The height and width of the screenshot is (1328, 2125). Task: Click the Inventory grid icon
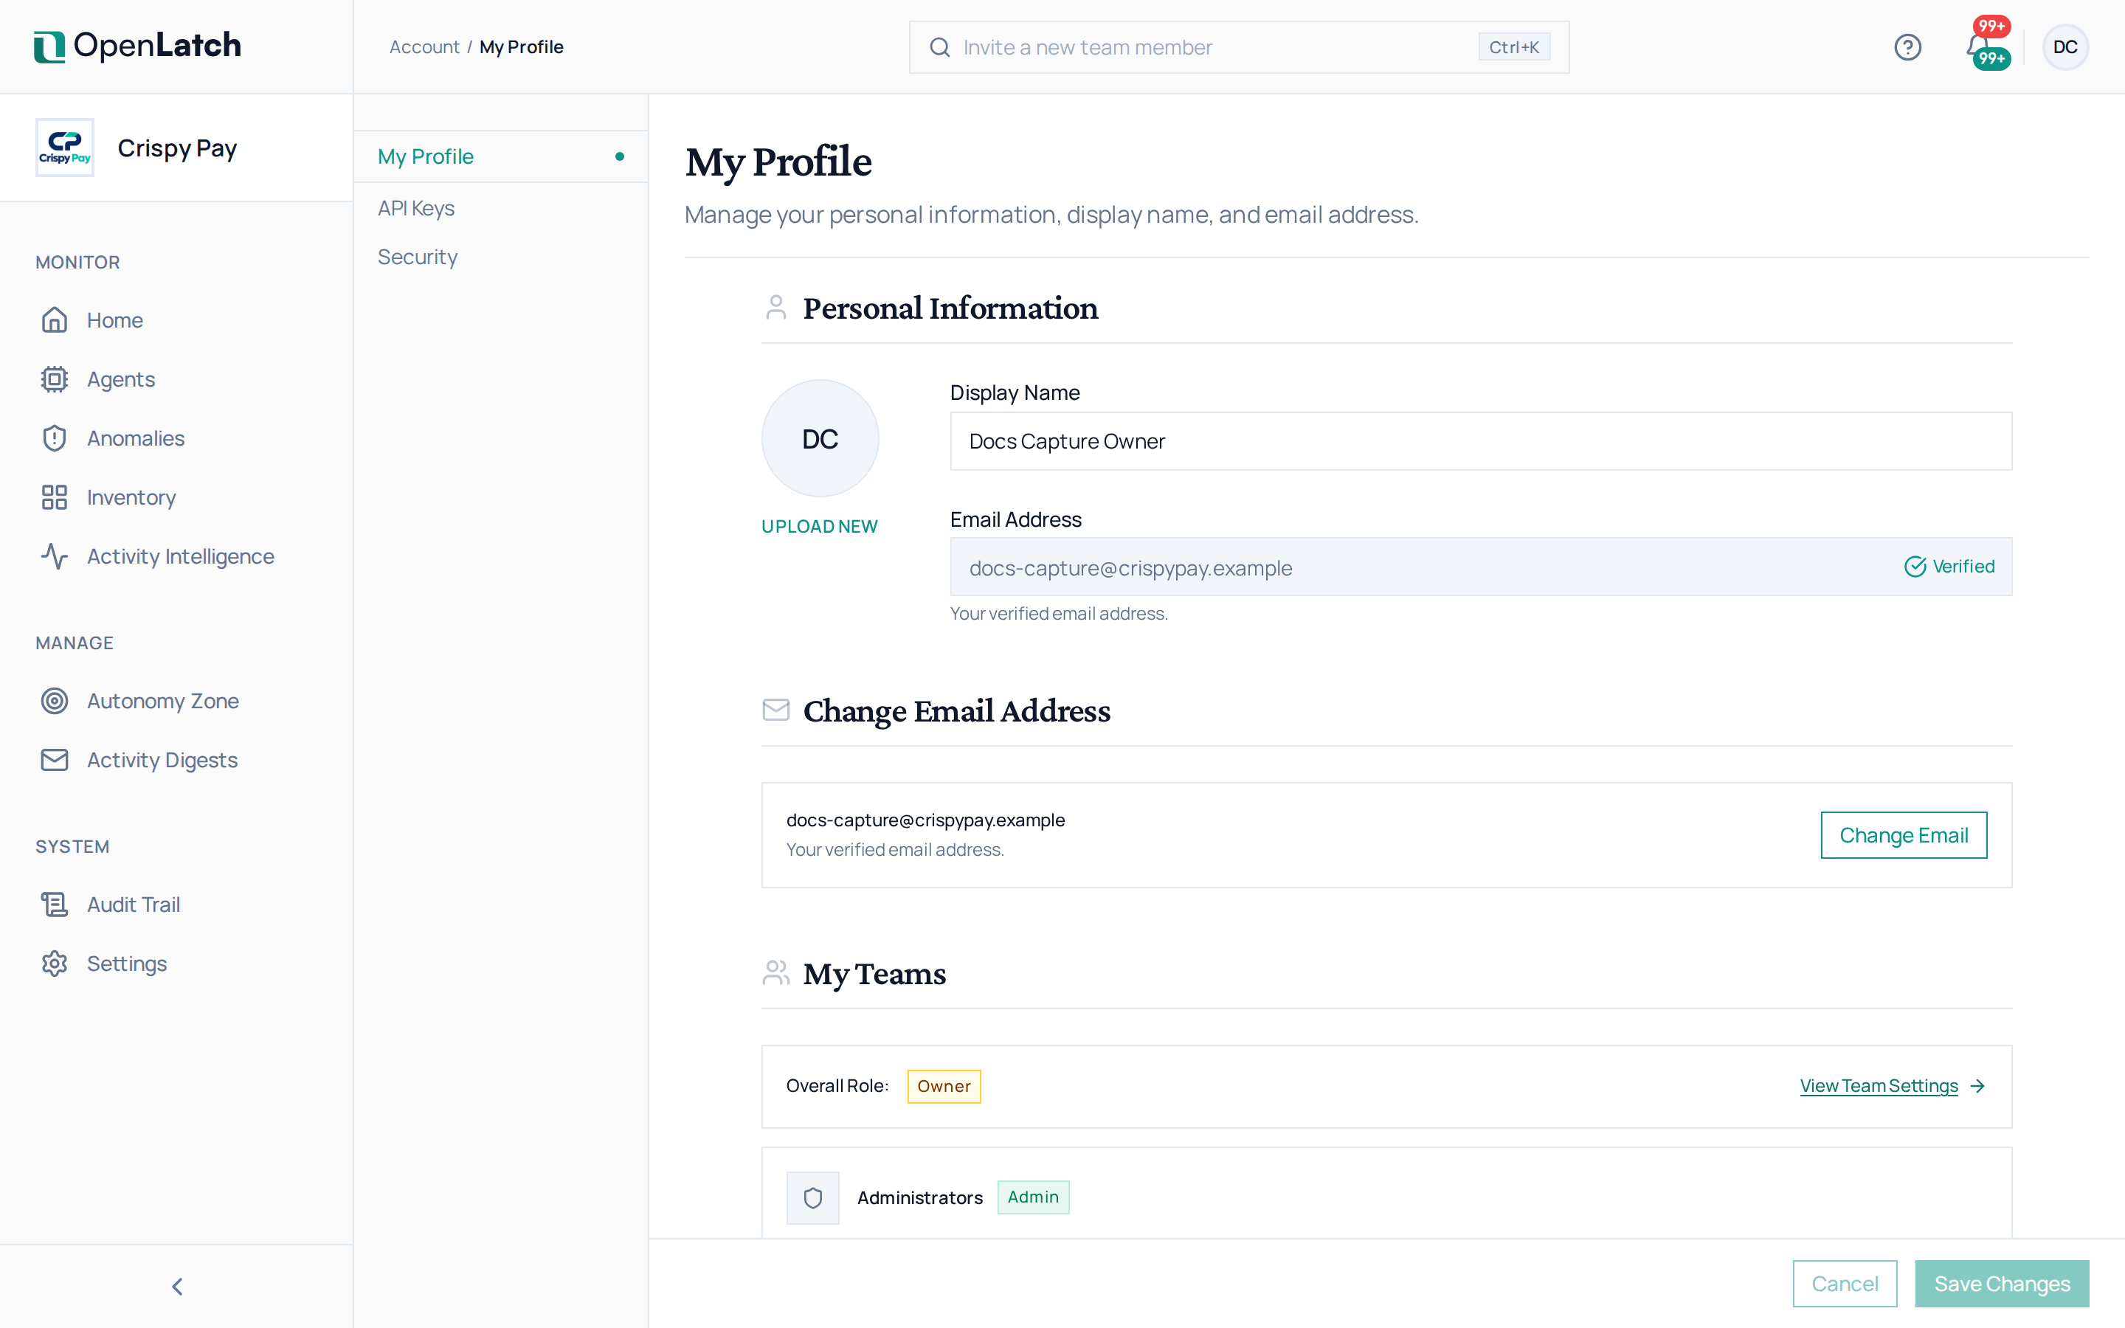tap(55, 497)
